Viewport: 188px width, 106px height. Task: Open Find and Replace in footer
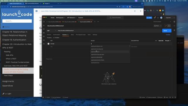pyautogui.click(x=56, y=97)
